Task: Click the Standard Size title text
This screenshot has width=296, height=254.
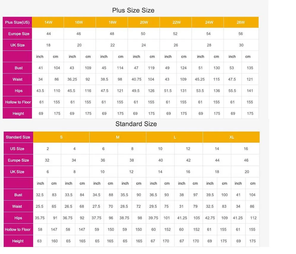Action: (x=136, y=124)
